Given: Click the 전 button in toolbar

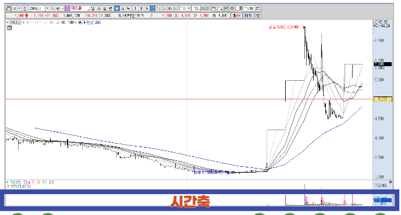Looking at the screenshot, I should coord(25,9).
